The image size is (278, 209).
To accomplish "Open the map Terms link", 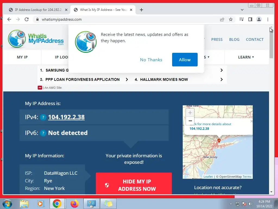I will pos(247,177).
